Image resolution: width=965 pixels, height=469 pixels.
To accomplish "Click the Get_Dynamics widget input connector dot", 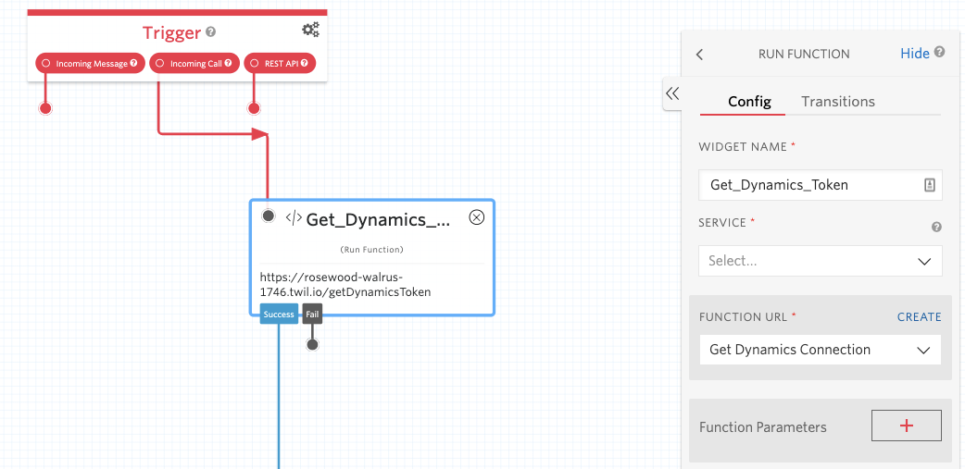I will (x=269, y=216).
